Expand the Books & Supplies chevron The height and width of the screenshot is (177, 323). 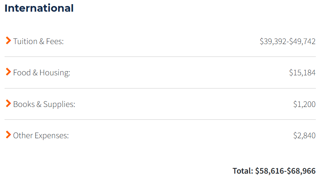(8, 104)
